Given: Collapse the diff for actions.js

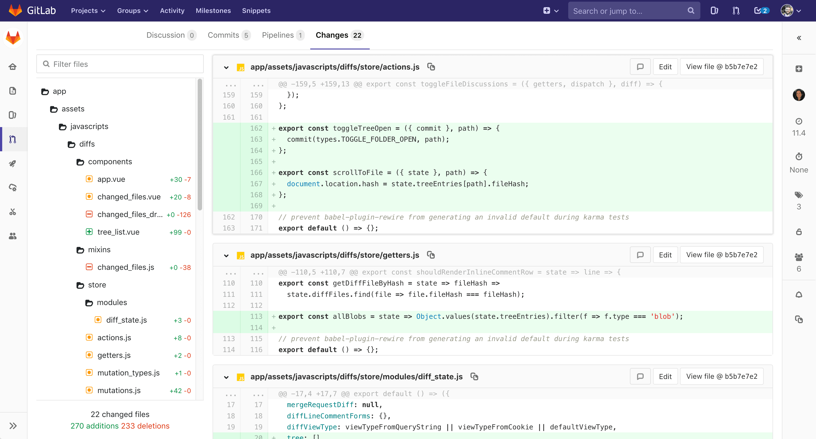Looking at the screenshot, I should point(226,67).
